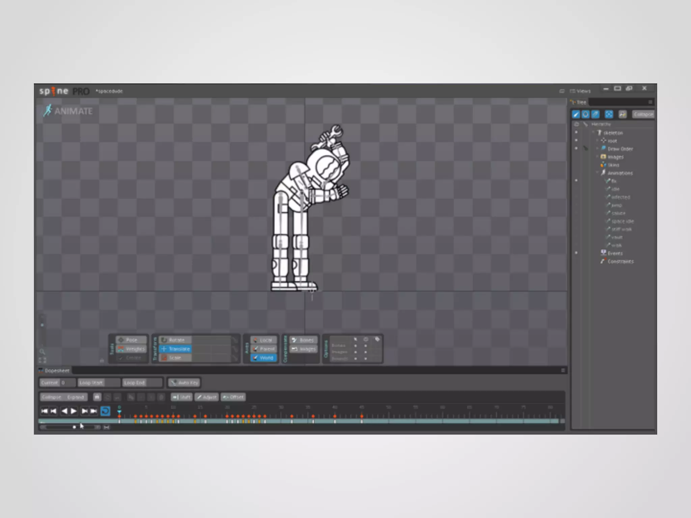Open the Views menu
This screenshot has height=518, width=691.
(580, 91)
